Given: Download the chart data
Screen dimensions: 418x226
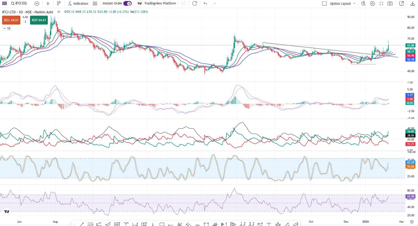Looking at the screenshot, I should pyautogui.click(x=413, y=3).
